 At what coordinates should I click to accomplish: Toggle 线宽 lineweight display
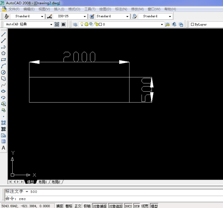pos(145,206)
